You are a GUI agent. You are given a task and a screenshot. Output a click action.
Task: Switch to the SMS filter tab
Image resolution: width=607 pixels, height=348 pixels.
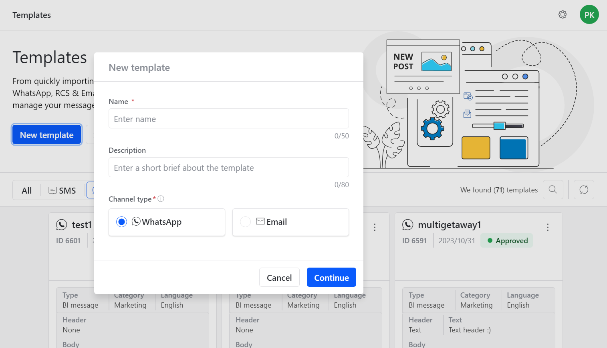coord(62,190)
